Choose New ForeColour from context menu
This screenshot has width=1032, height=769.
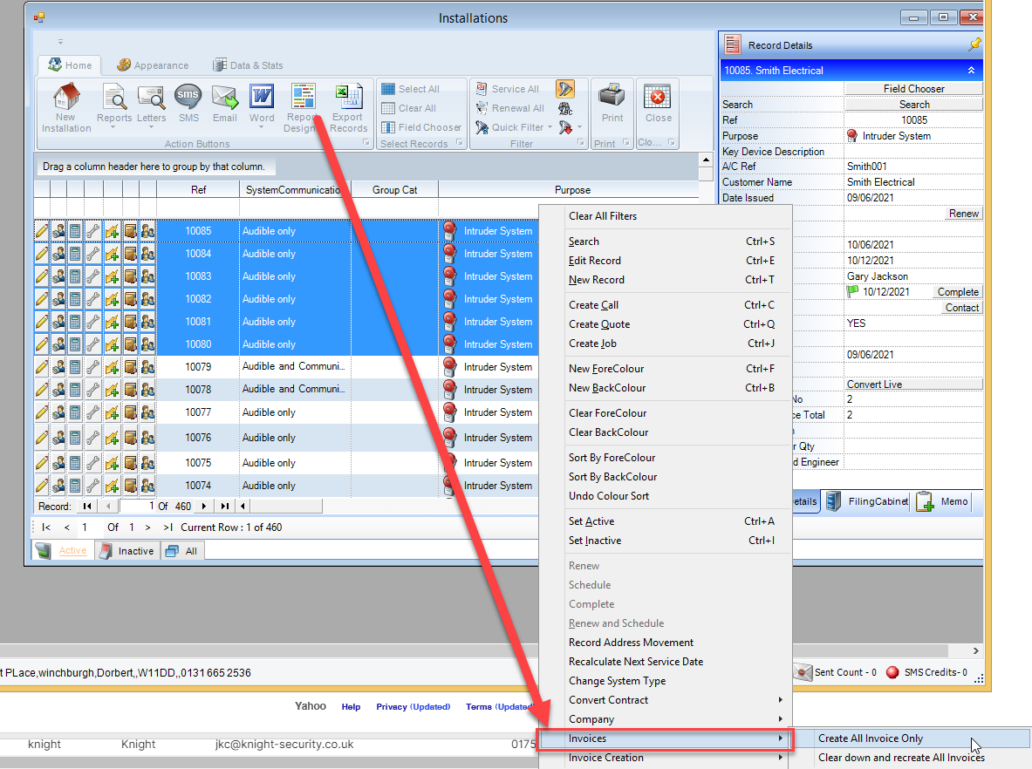665,369
